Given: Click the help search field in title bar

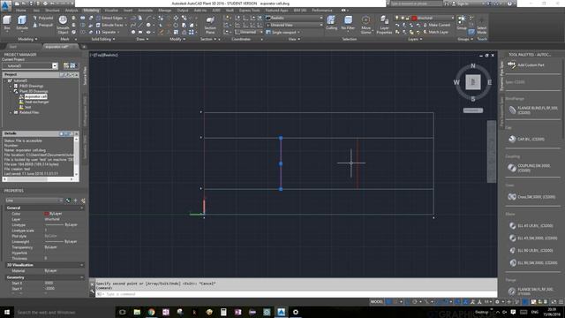Looking at the screenshot, I should tap(416, 4).
